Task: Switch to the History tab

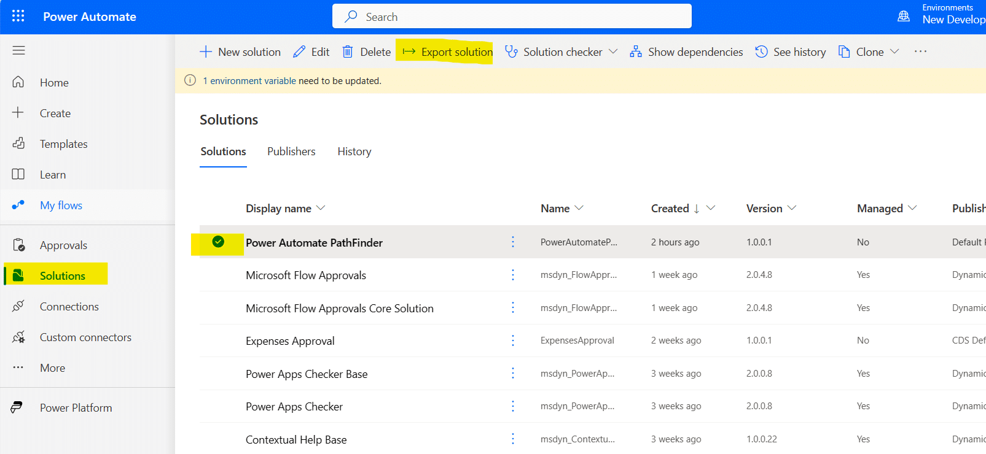Action: click(x=354, y=152)
